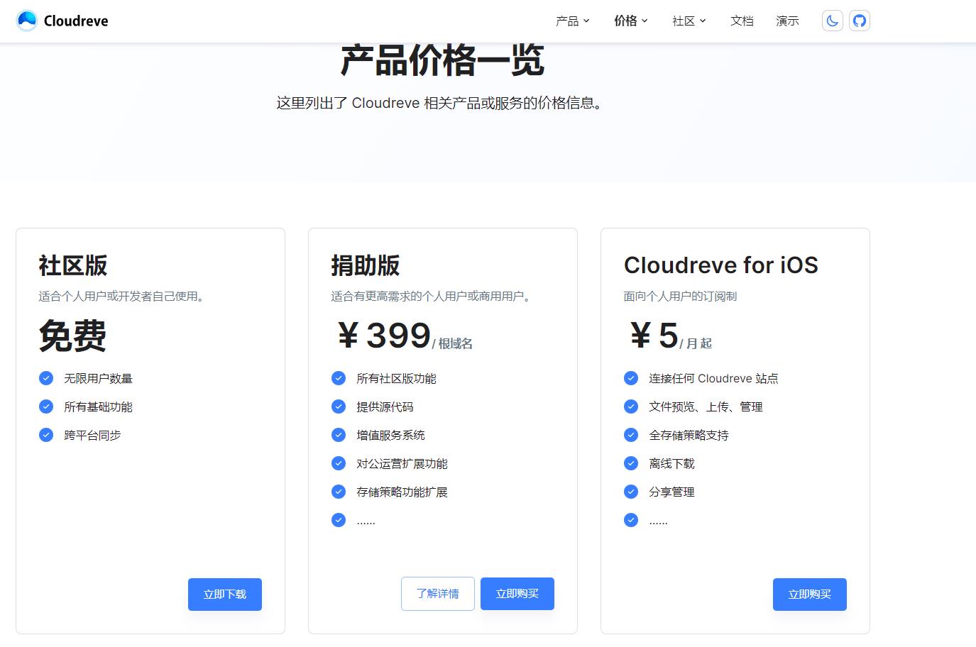
Task: Click check icon beside 存储策略功能扩展
Action: point(339,492)
